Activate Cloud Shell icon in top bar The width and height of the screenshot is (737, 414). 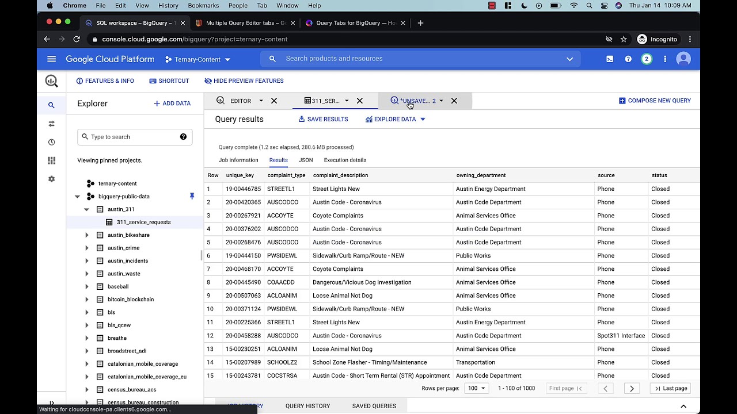coord(610,59)
